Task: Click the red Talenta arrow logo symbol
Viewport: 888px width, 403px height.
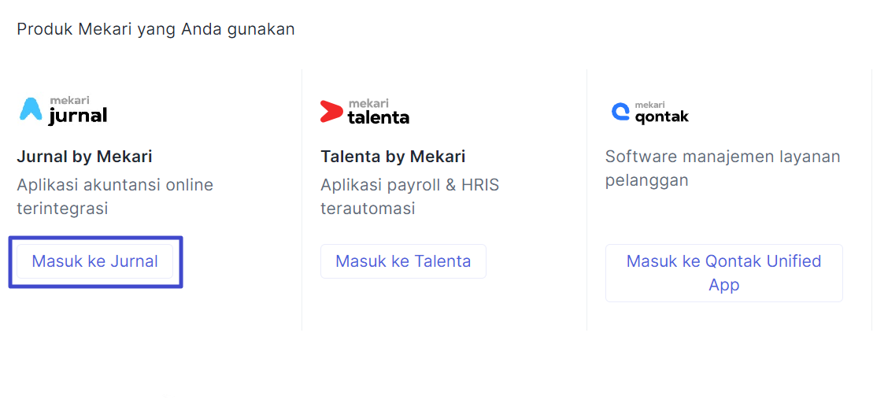Action: click(x=331, y=112)
